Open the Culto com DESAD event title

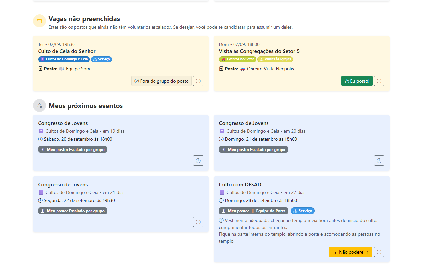pyautogui.click(x=240, y=185)
